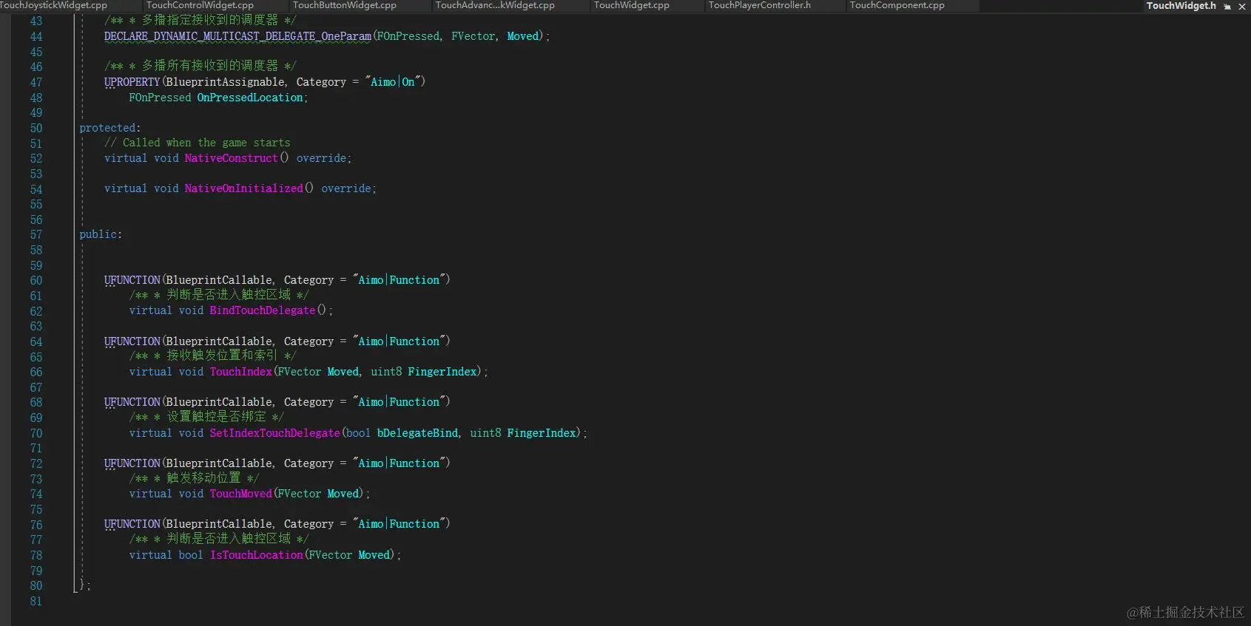
Task: Click the BindTouchDelegate function name
Action: (262, 310)
